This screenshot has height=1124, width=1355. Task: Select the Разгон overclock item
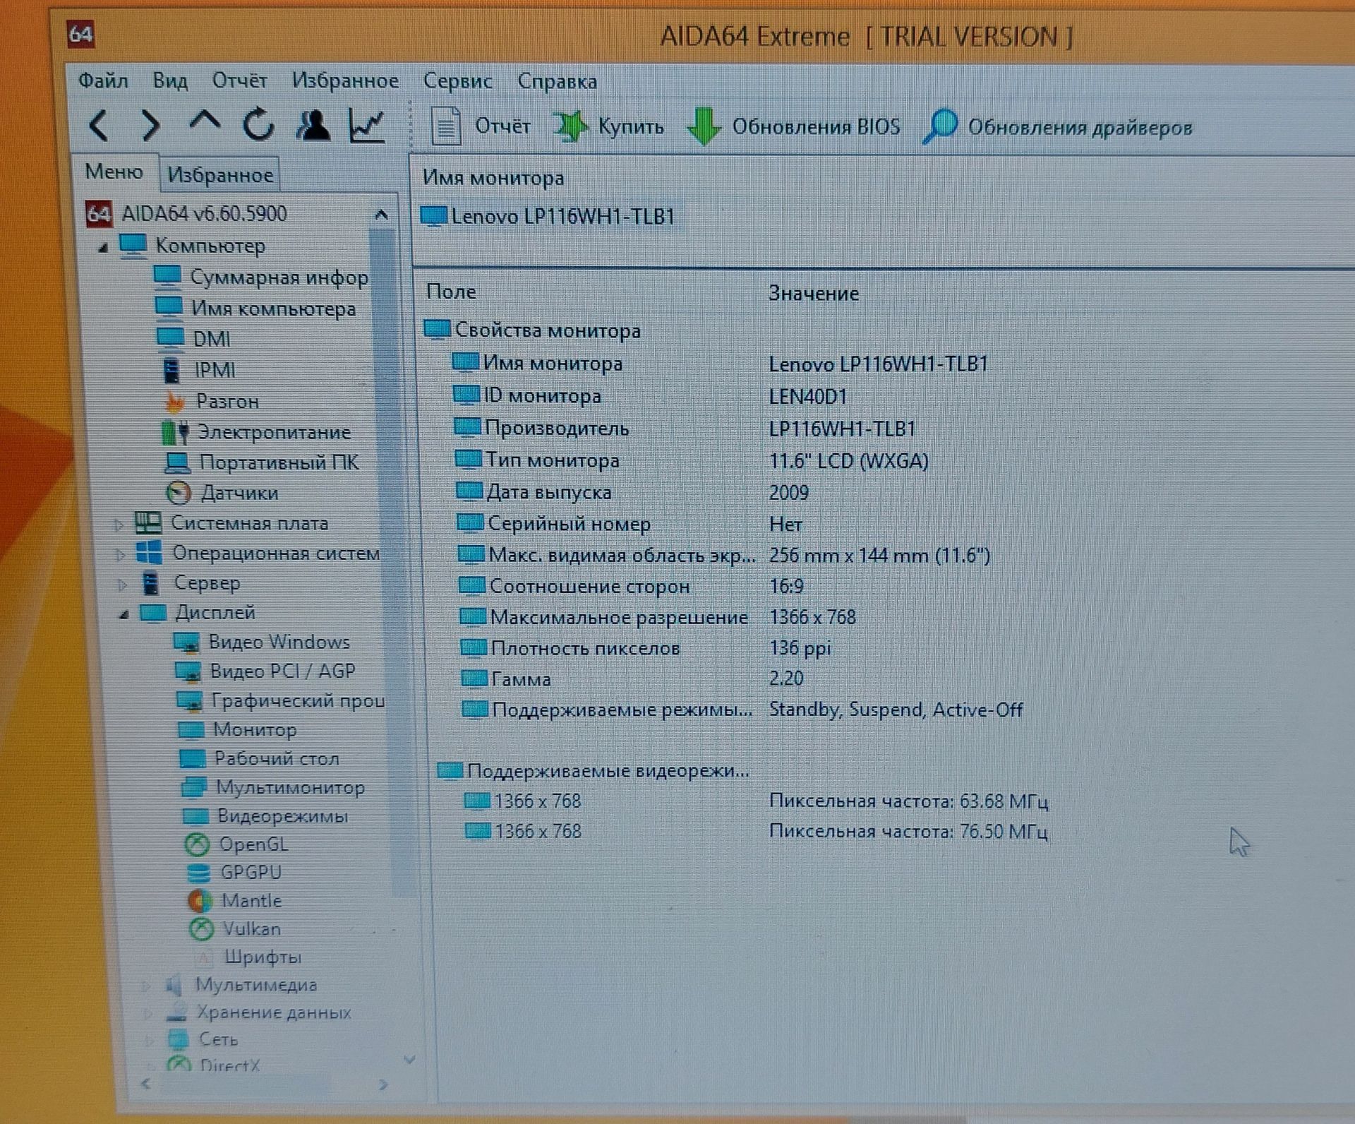click(210, 401)
